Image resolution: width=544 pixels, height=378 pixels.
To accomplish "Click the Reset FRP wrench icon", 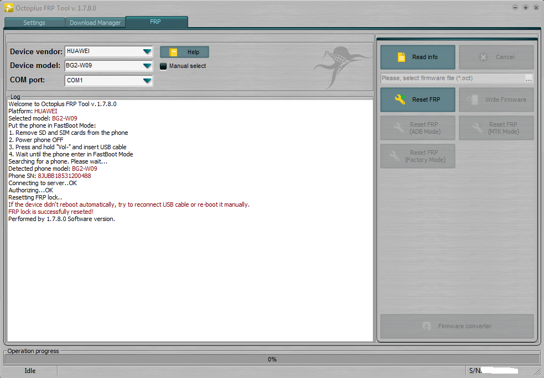I will tap(400, 99).
